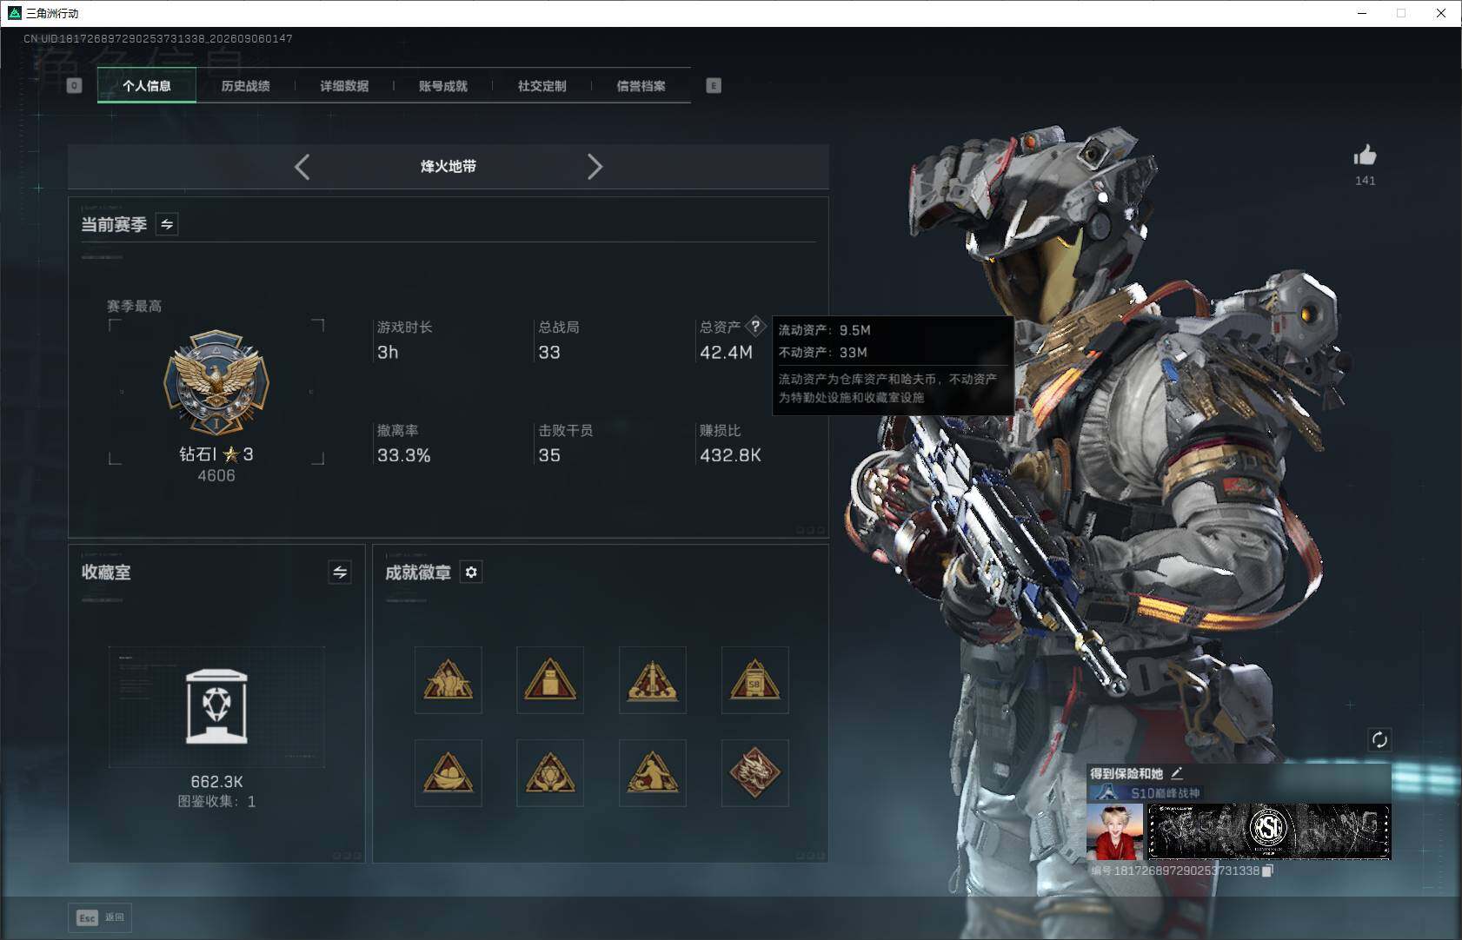Click the 662.3K collection value

point(216,782)
